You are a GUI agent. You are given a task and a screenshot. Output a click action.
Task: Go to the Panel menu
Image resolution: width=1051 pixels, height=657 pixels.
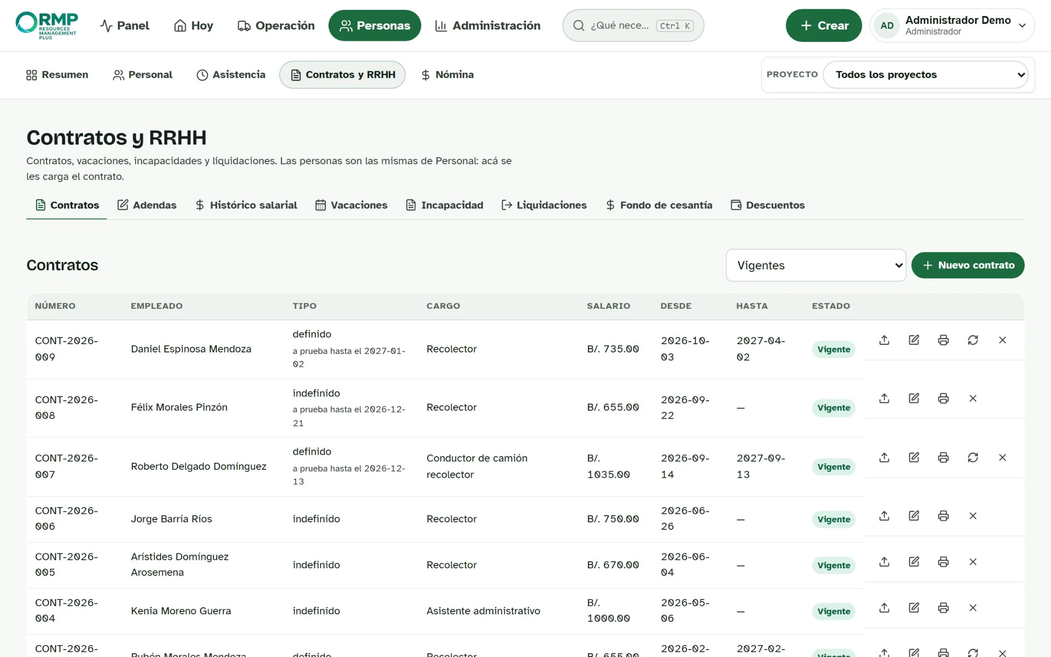(x=125, y=25)
